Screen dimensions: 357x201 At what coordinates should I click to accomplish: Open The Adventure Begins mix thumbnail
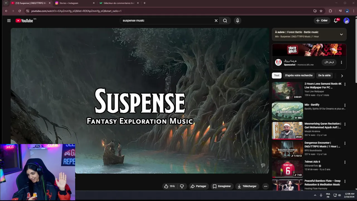[x=287, y=111]
